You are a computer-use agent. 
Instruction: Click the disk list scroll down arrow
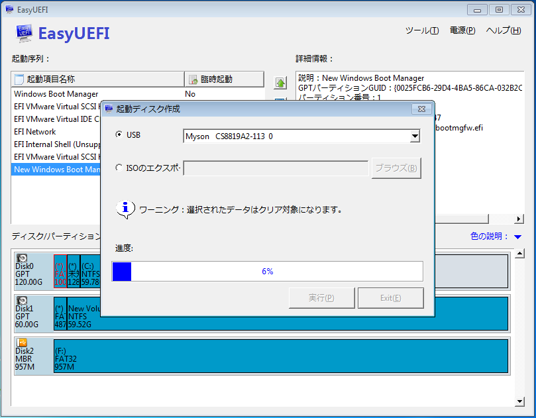pyautogui.click(x=519, y=401)
